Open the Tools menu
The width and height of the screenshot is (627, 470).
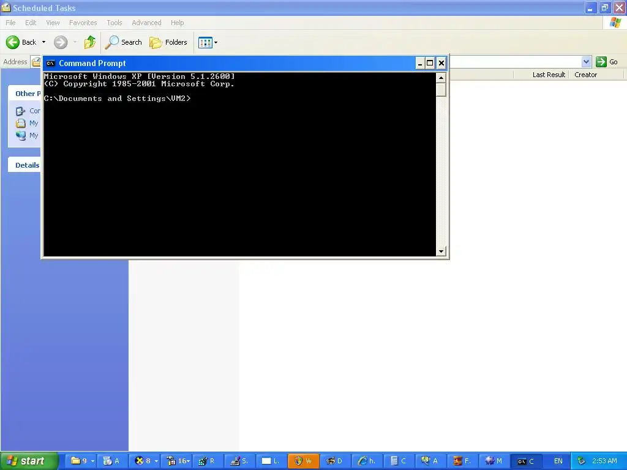(115, 23)
